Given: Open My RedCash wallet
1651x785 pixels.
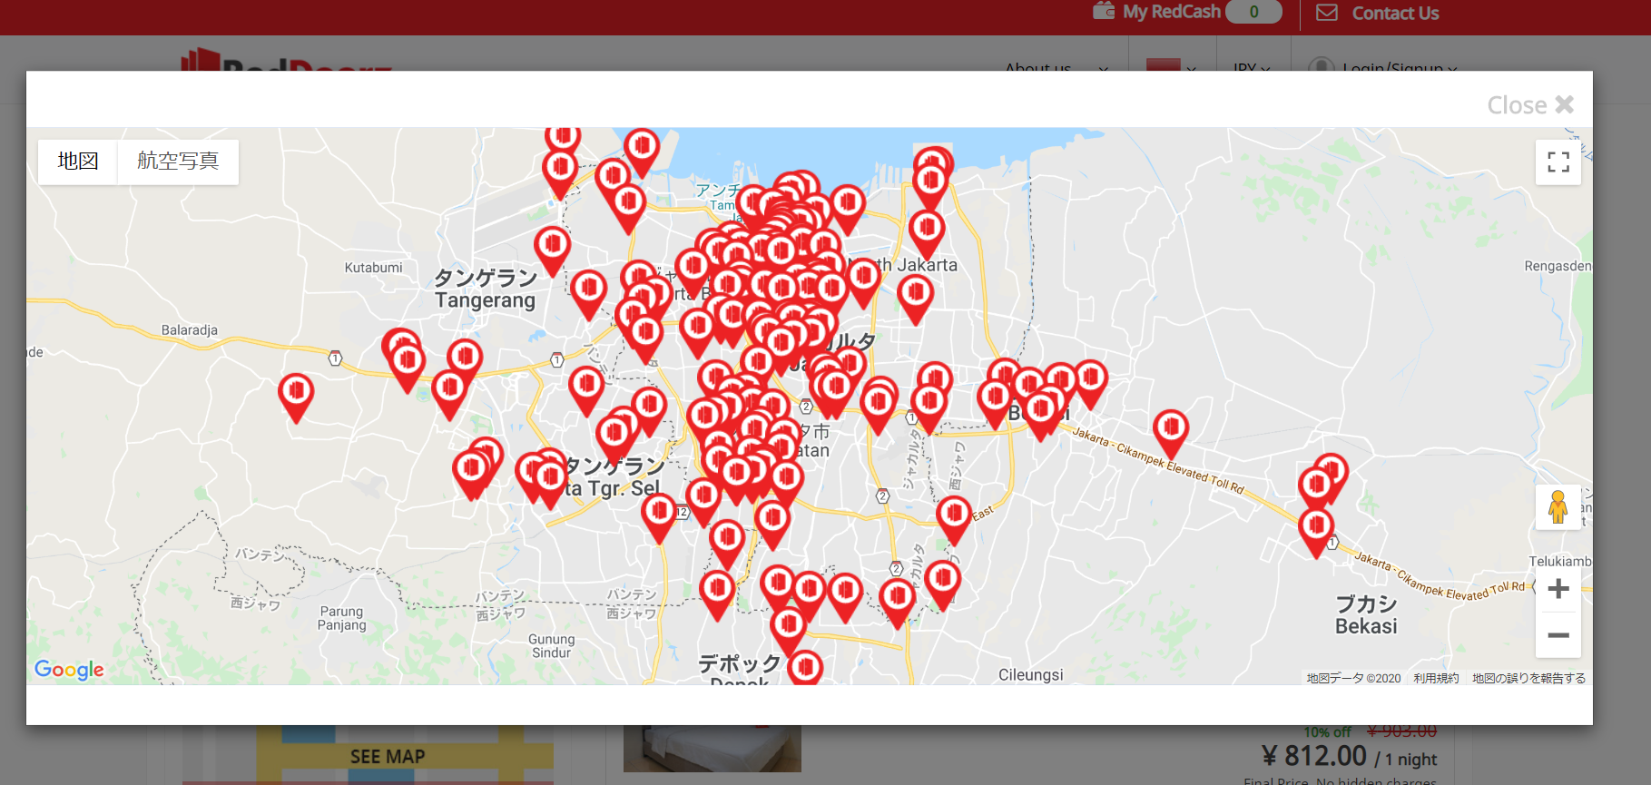Looking at the screenshot, I should click(x=1171, y=12).
